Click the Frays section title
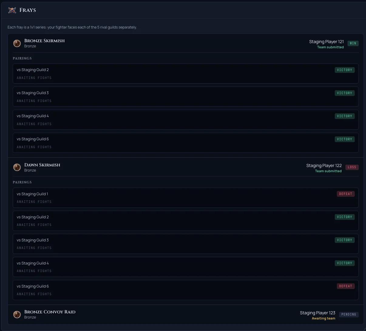Image resolution: width=366 pixels, height=331 pixels. coord(28,10)
